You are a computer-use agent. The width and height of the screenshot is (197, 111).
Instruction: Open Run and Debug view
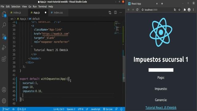[x=4, y=47]
